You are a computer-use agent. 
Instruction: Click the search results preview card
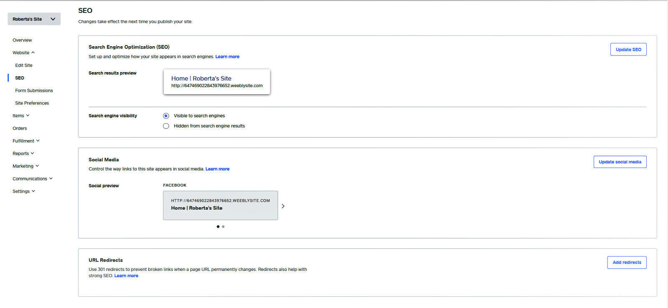[x=217, y=82]
